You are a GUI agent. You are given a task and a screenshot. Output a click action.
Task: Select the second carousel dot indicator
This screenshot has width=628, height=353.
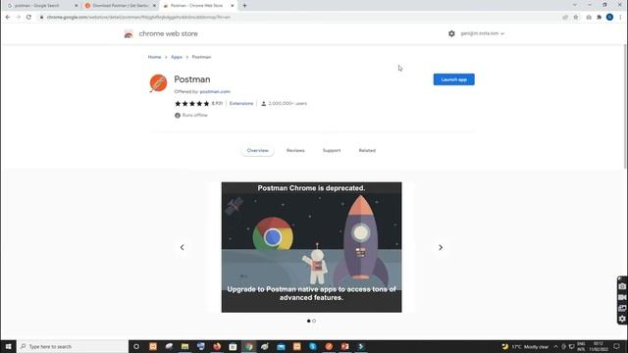(x=314, y=321)
